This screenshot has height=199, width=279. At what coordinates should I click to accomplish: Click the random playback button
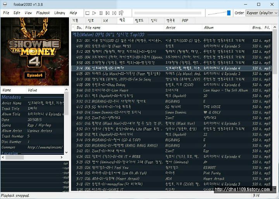121,13
